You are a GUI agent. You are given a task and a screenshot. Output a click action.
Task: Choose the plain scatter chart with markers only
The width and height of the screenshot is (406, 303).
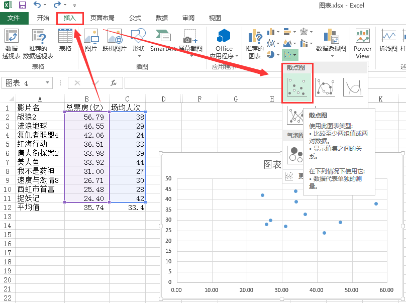tap(297, 87)
